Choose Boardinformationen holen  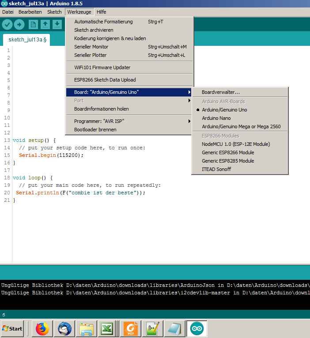pos(129,109)
